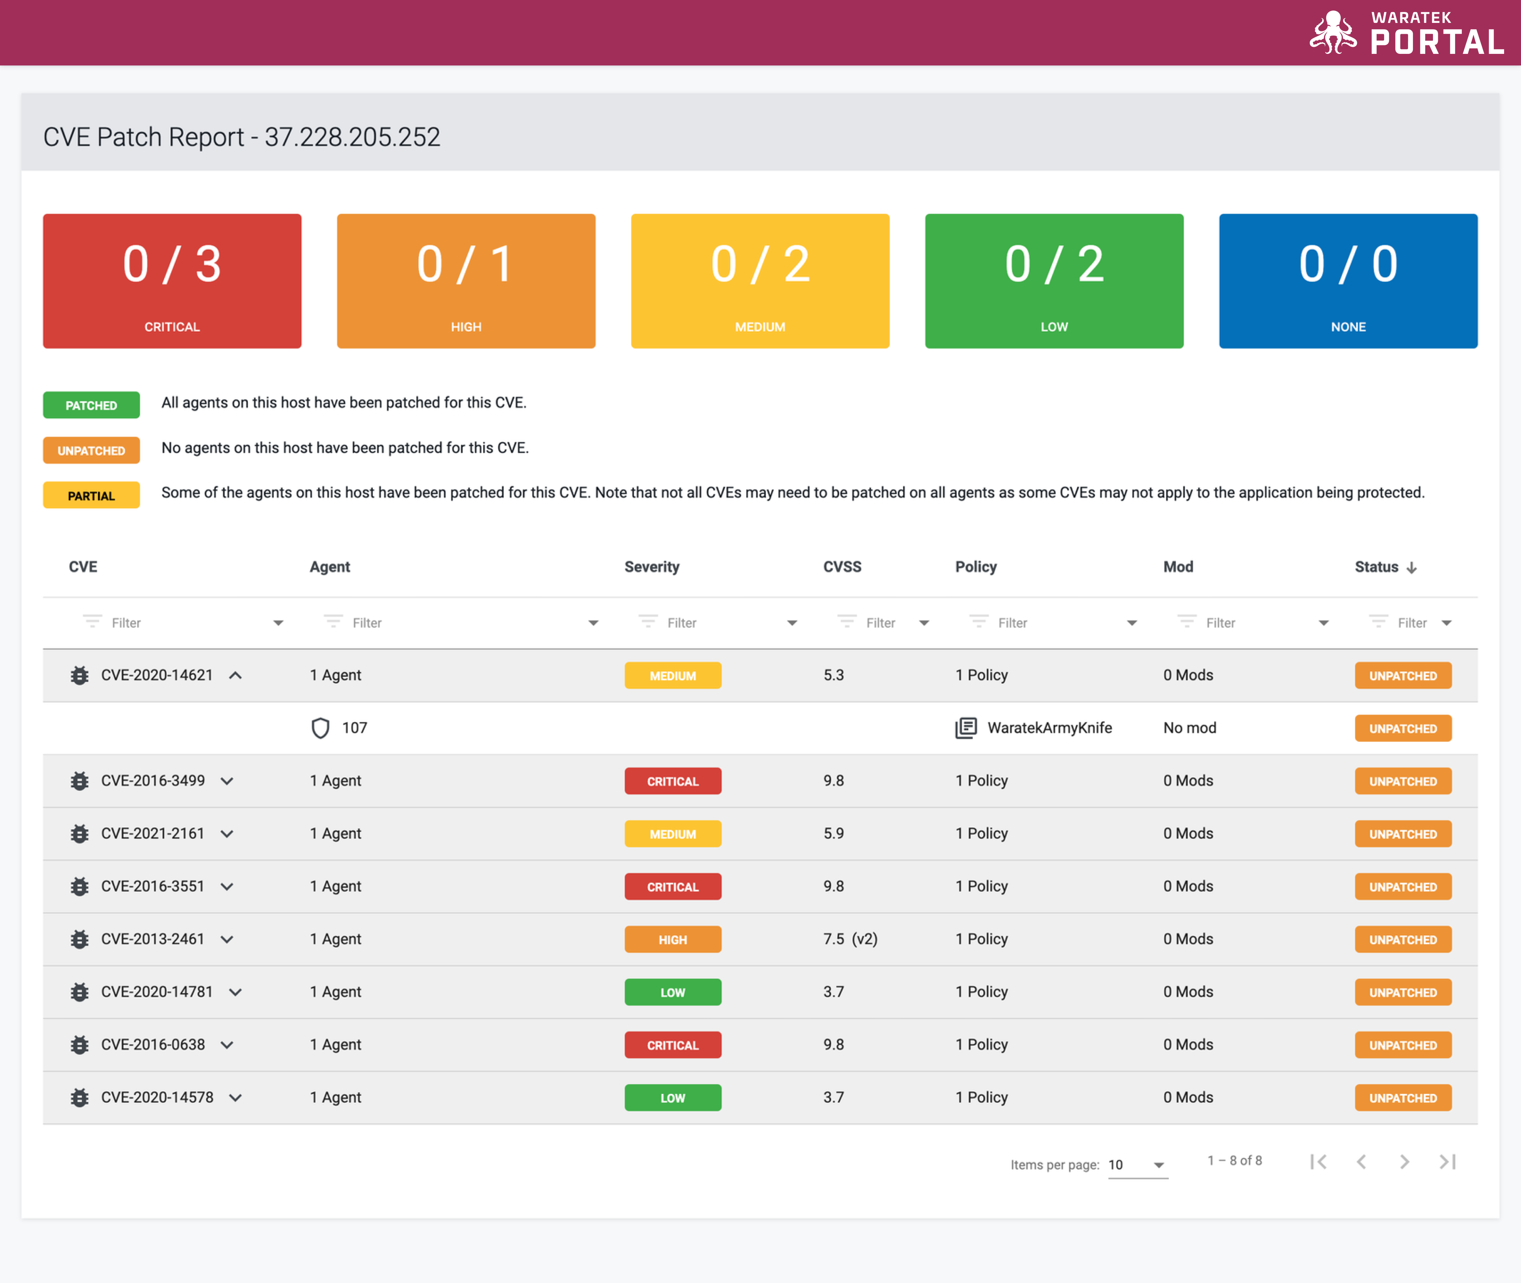Expand the CVE-2021-2161 row
This screenshot has height=1283, width=1521.
(x=227, y=833)
